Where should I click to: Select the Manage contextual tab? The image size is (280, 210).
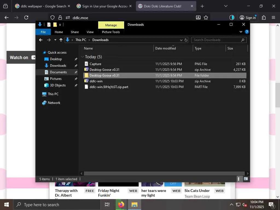111,25
